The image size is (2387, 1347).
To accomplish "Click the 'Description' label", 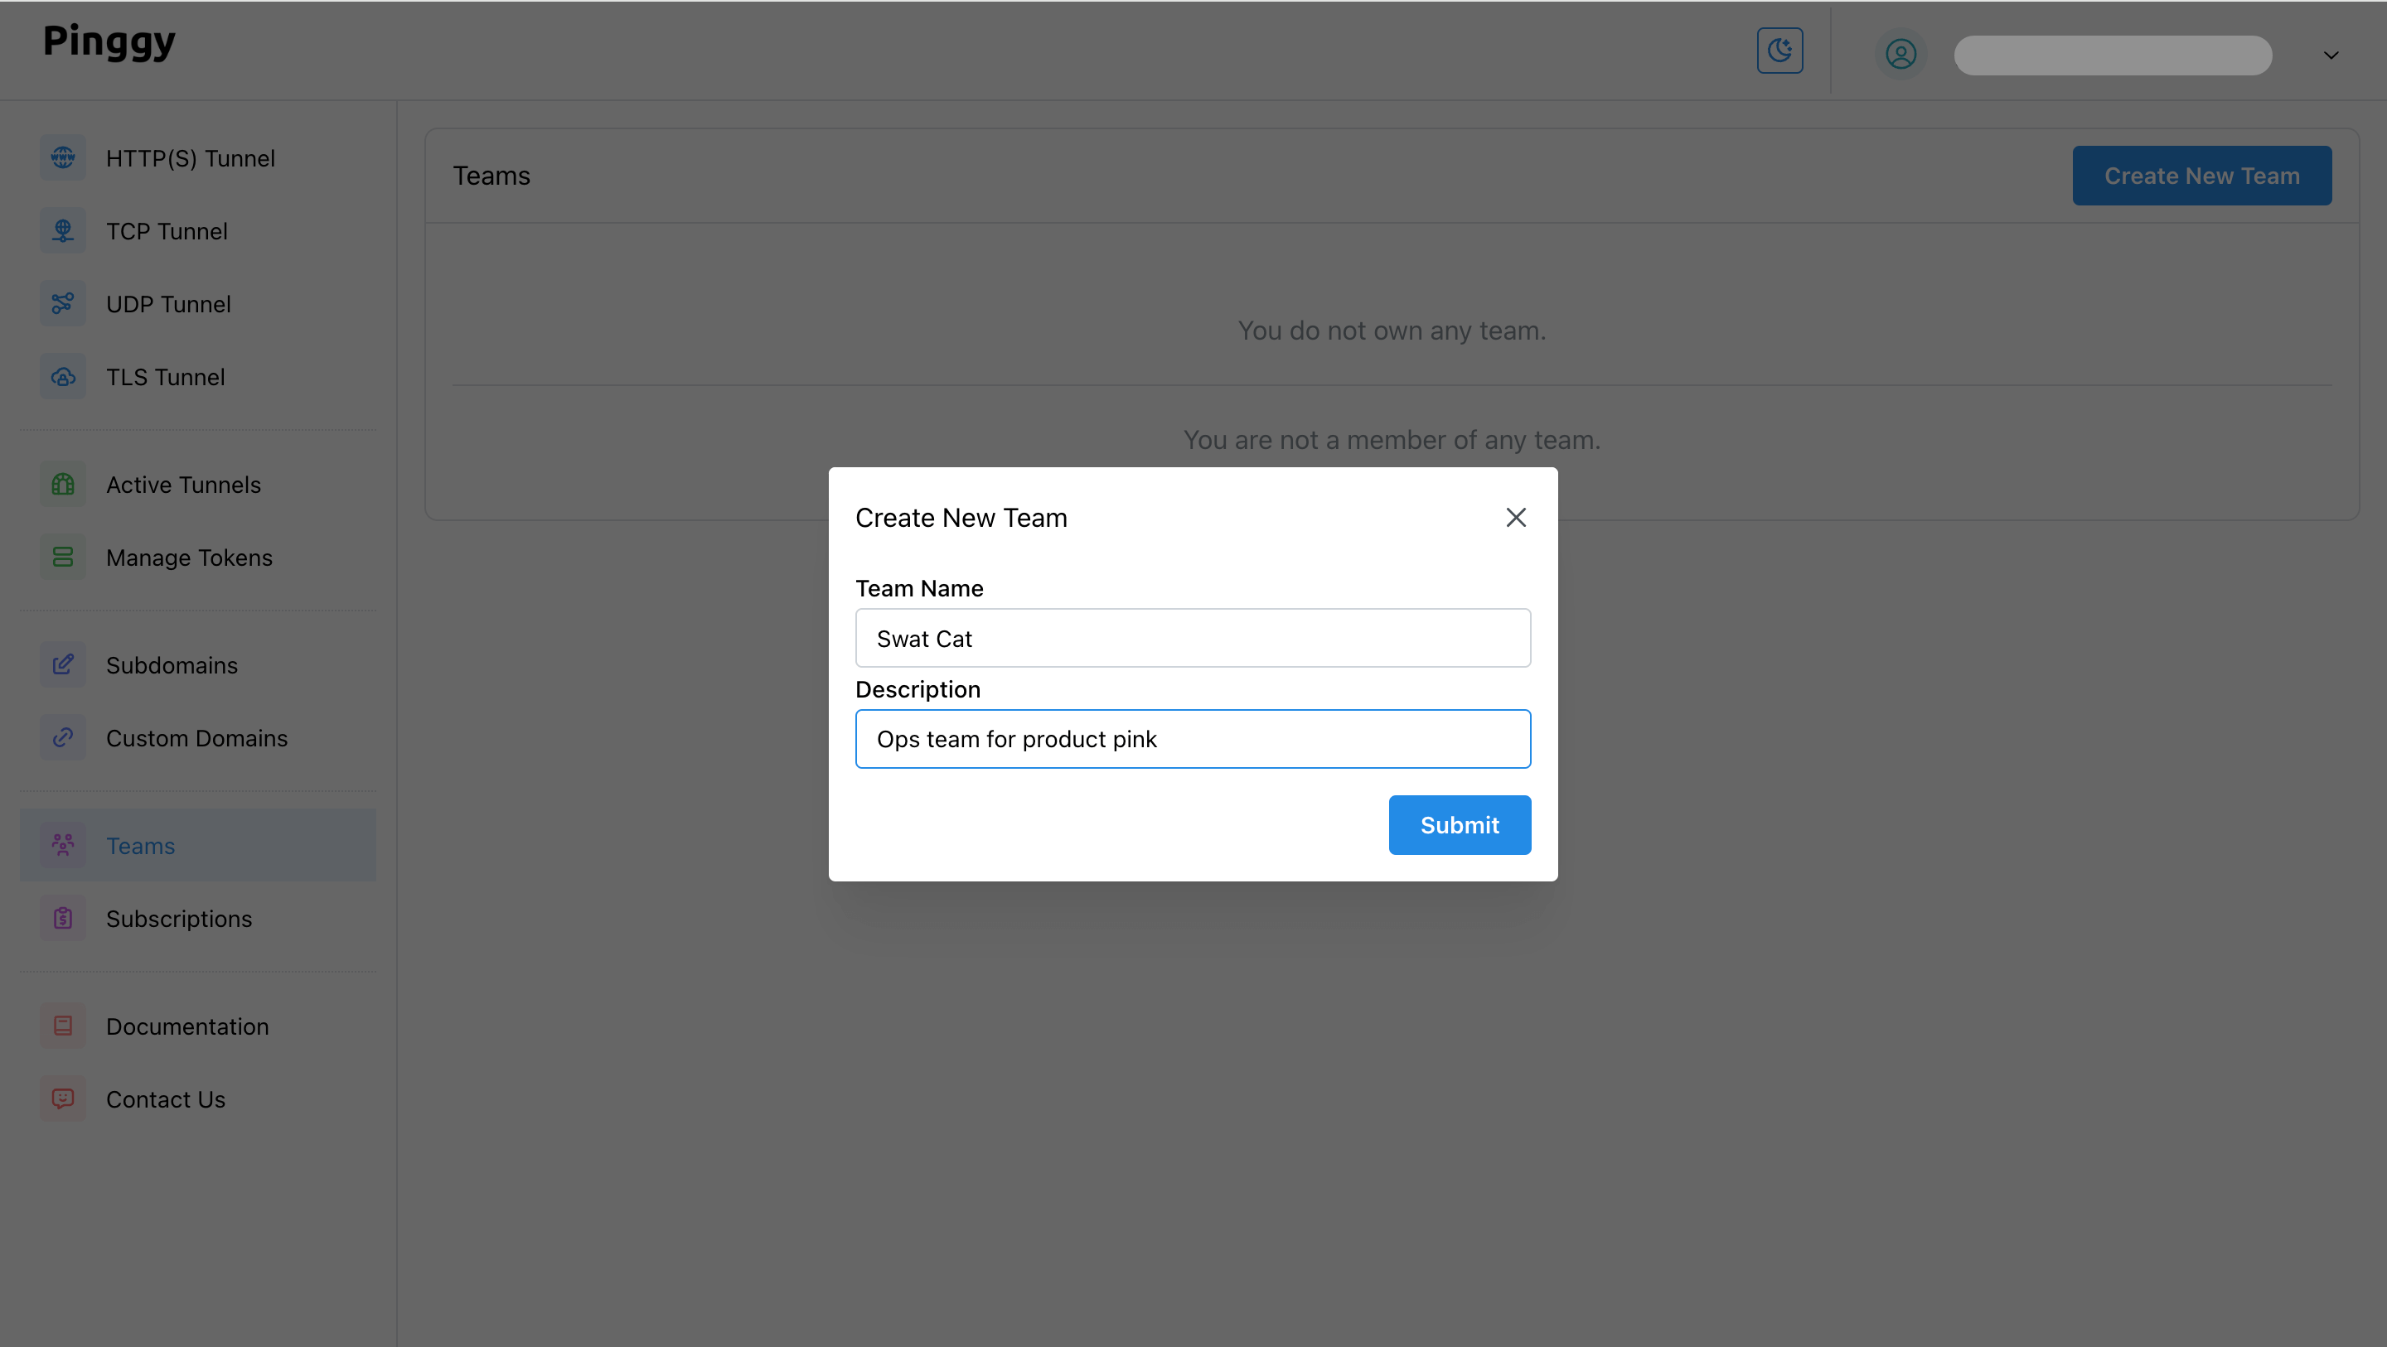I will (918, 690).
